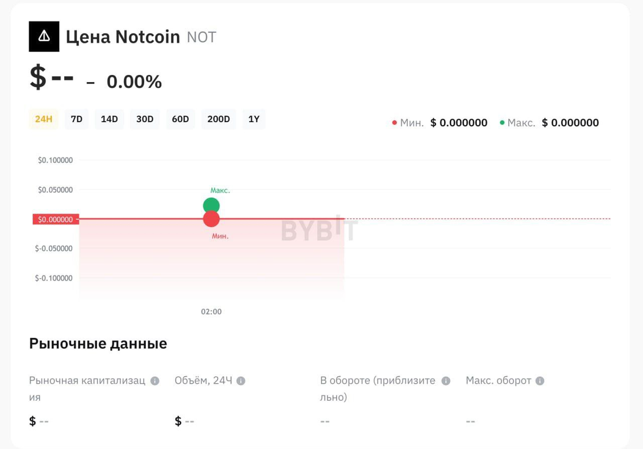Screen dimensions: 643x449
Task: Click the red Мин. legend dot
Action: [x=395, y=122]
